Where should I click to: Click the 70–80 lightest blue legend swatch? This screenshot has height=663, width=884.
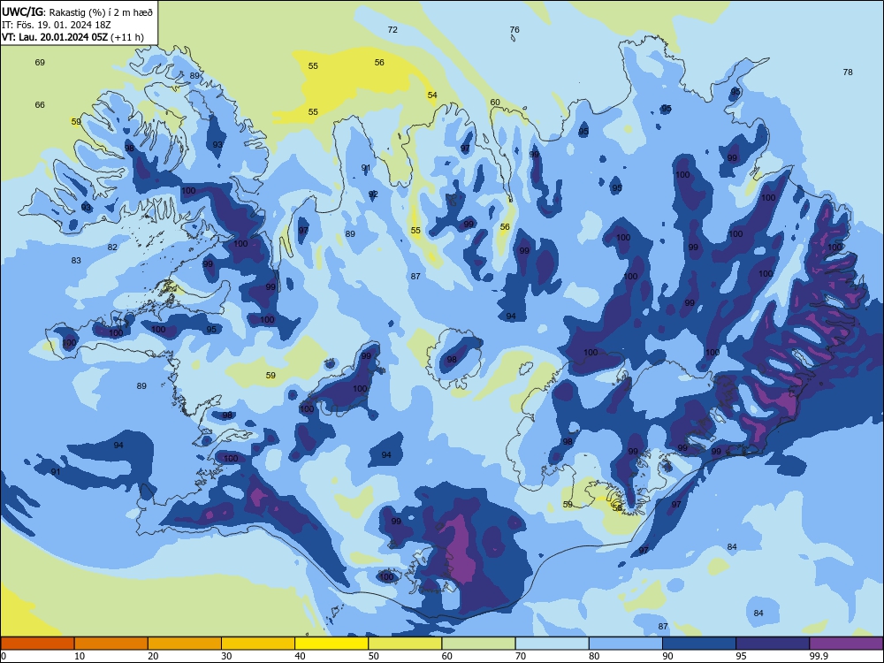[552, 644]
